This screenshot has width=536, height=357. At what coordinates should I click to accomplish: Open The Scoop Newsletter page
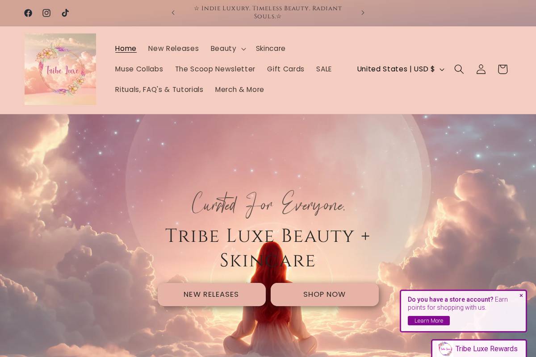[215, 69]
